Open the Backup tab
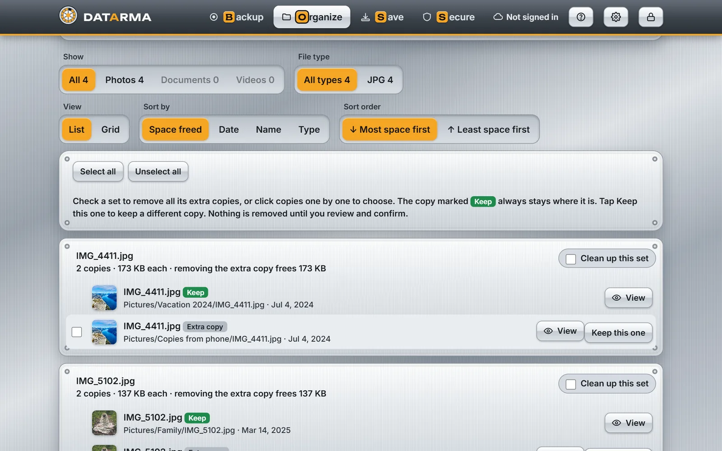Viewport: 722px width, 451px height. click(237, 17)
